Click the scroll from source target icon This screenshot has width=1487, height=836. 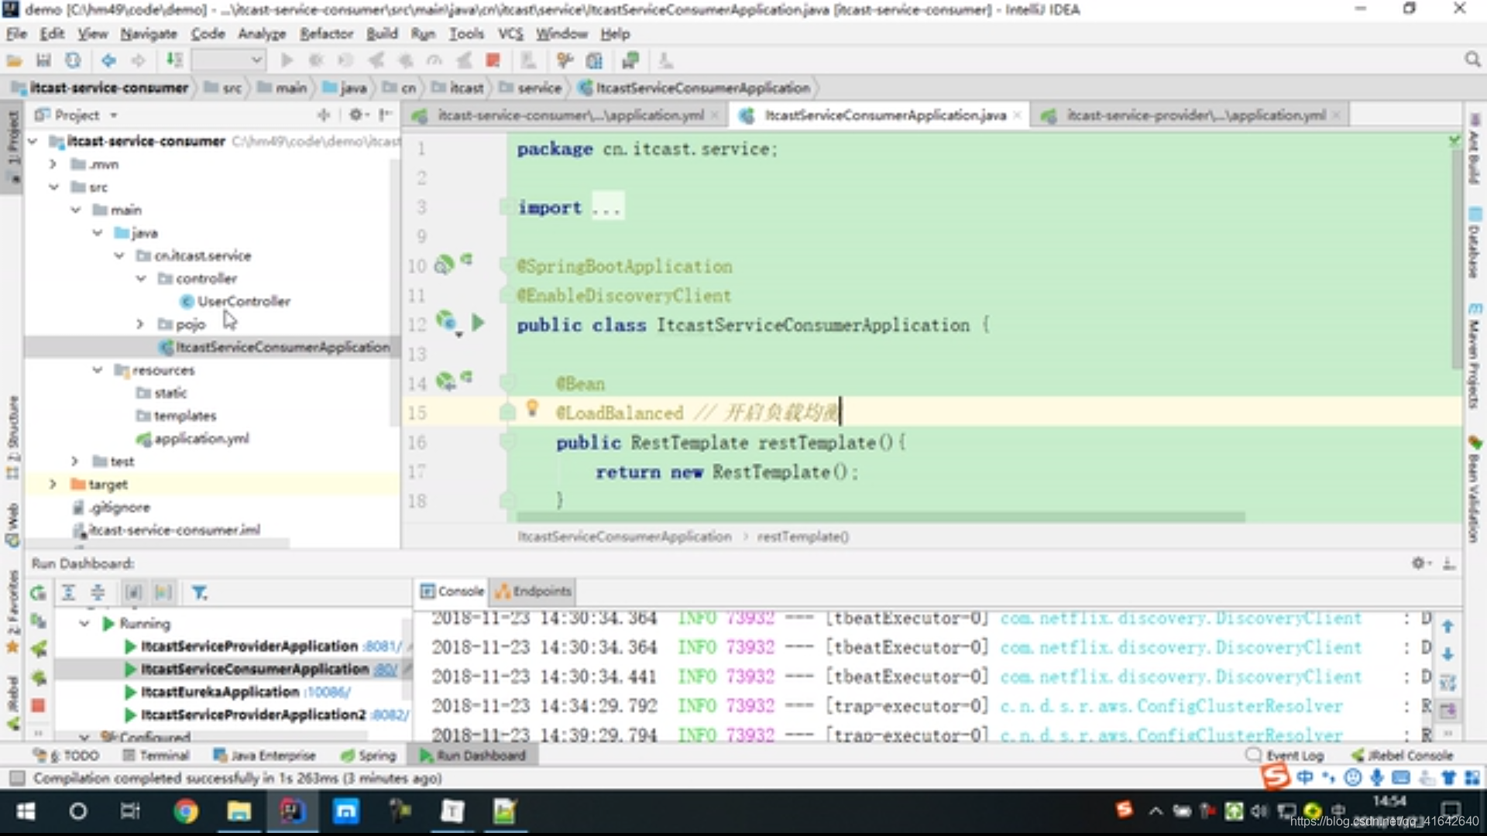(x=324, y=115)
